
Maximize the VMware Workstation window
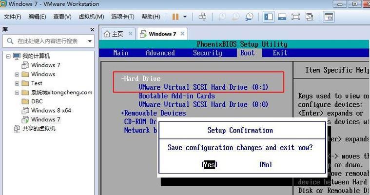pos(355,4)
